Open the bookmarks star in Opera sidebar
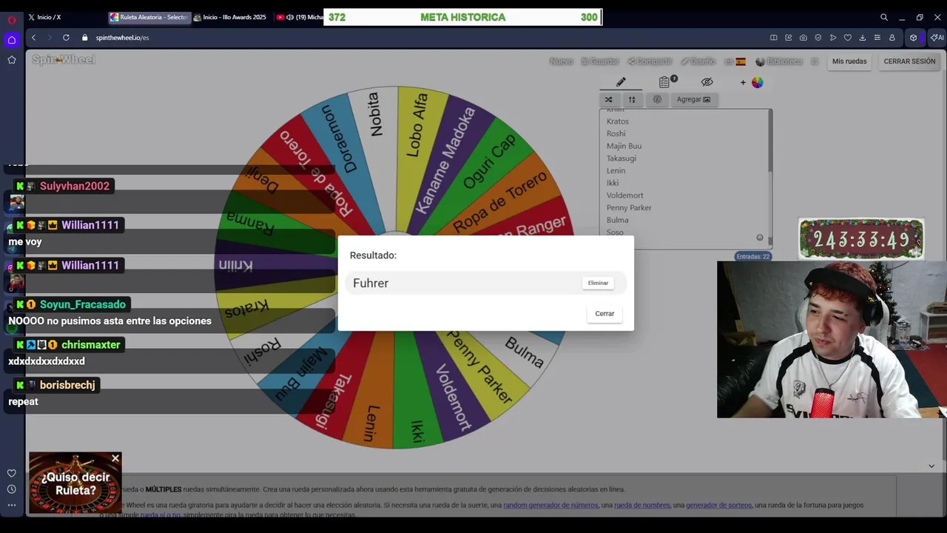 12,60
